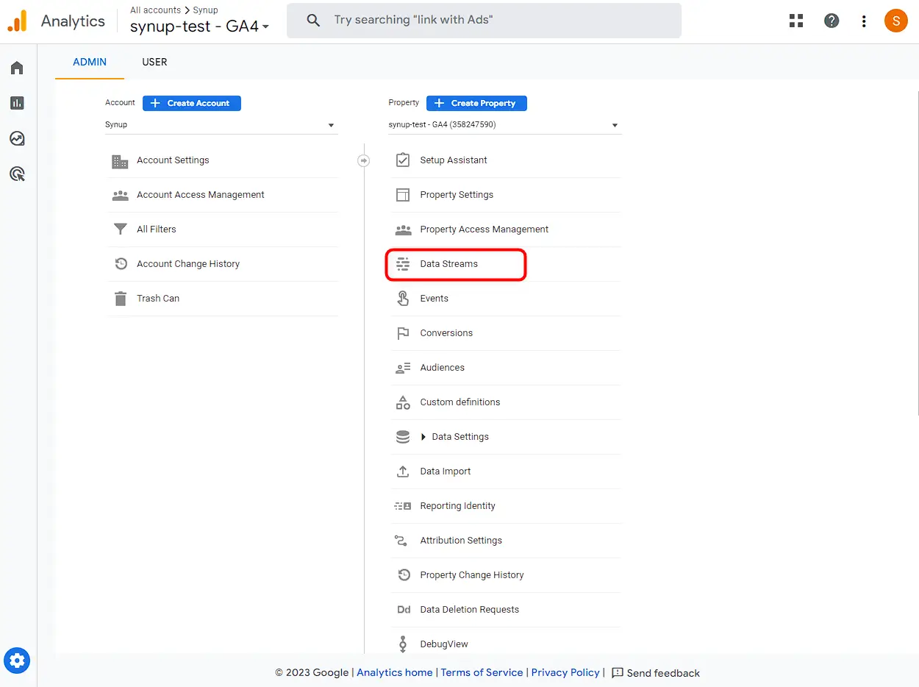This screenshot has height=687, width=919.
Task: Open the Google apps grid icon
Action: tap(796, 21)
